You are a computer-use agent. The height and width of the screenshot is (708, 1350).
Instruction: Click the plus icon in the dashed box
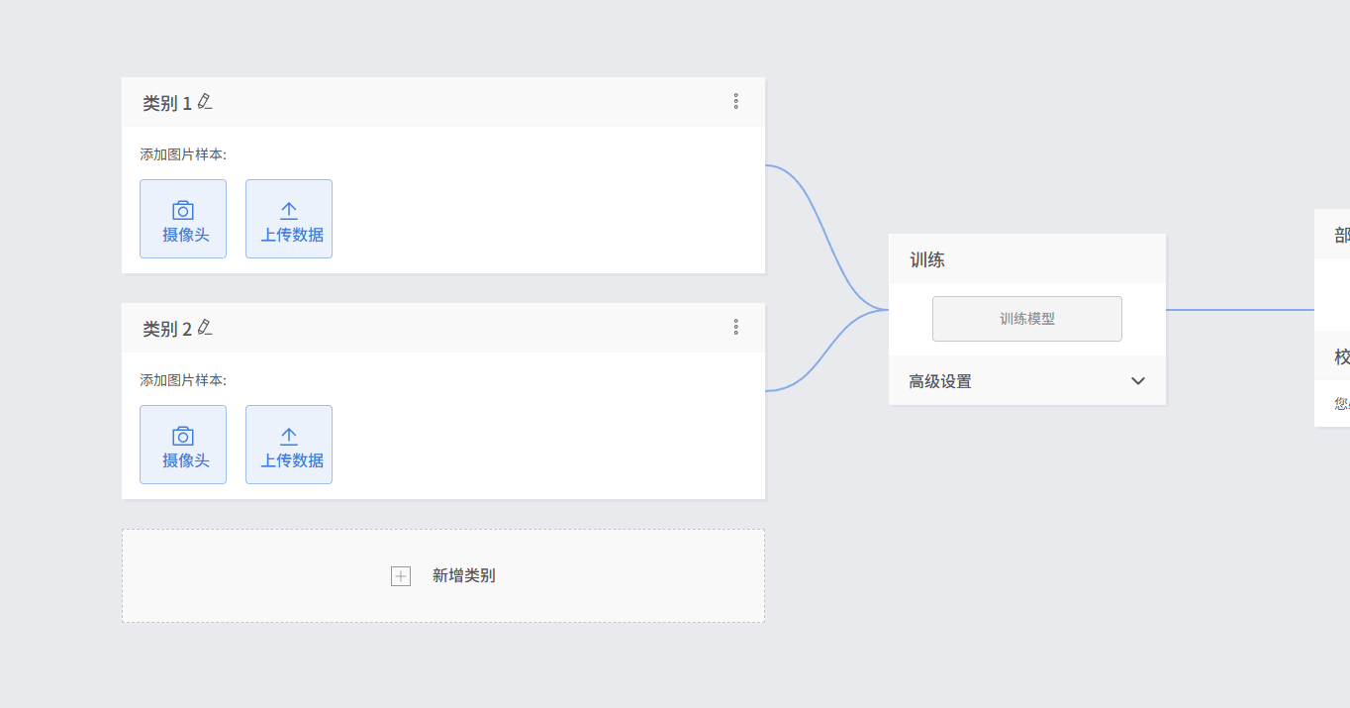pyautogui.click(x=401, y=576)
